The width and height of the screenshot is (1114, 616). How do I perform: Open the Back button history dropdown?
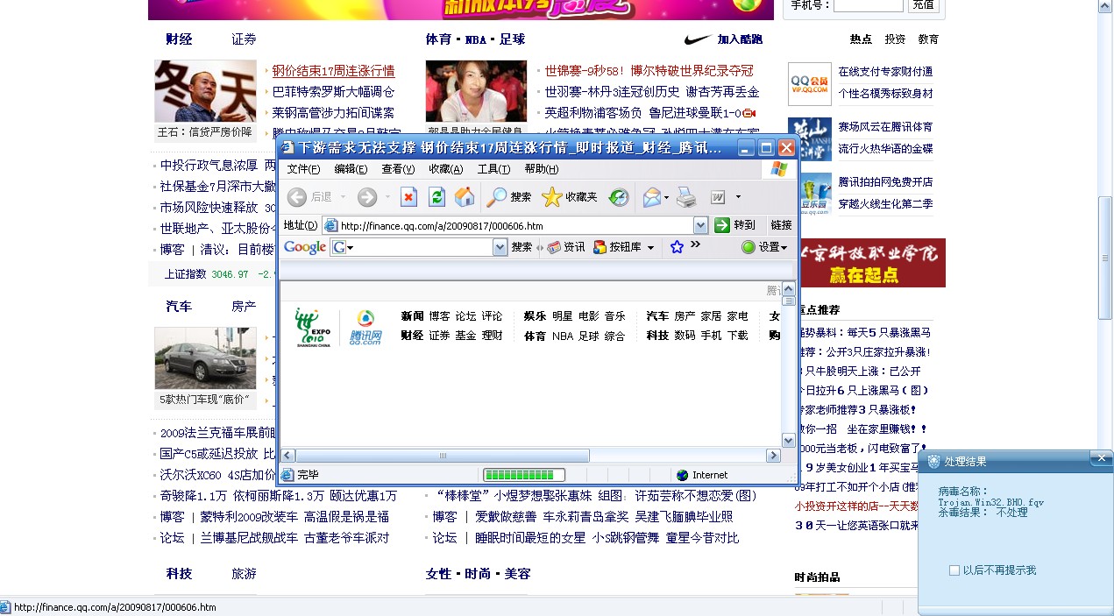pos(343,197)
